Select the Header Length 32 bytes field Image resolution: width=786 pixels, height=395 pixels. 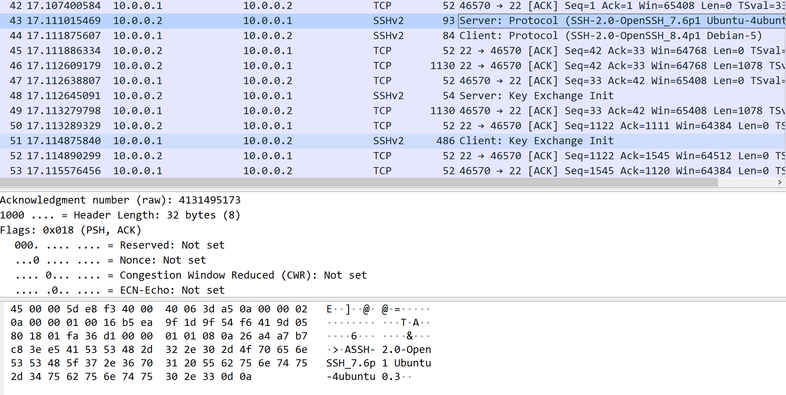coord(120,215)
